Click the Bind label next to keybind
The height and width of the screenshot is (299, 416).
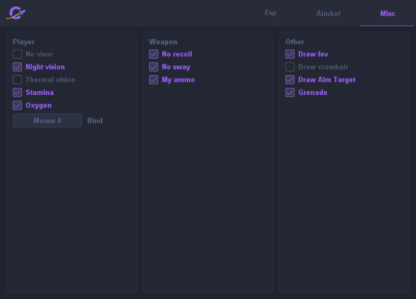[95, 121]
